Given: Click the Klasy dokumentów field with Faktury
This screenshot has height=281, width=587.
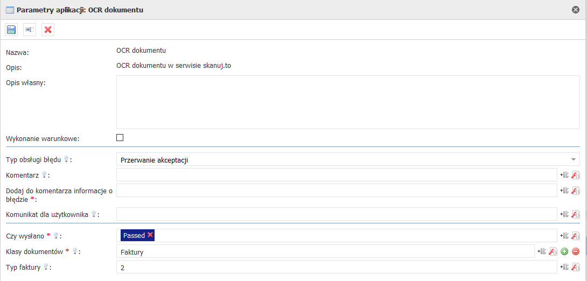Looking at the screenshot, I should pyautogui.click(x=325, y=251).
